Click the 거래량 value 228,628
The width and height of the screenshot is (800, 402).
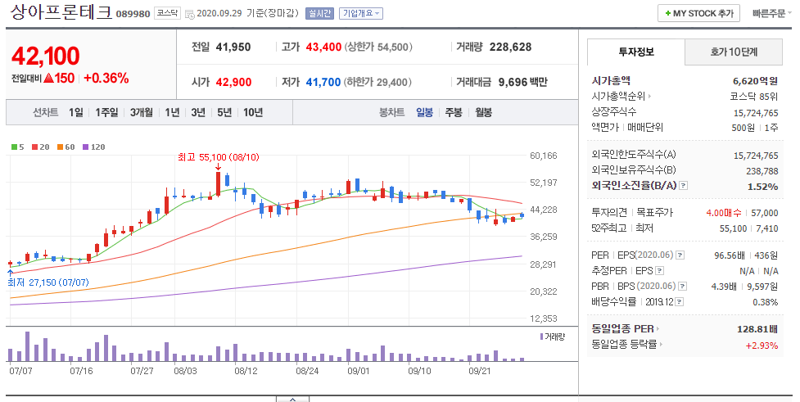510,47
